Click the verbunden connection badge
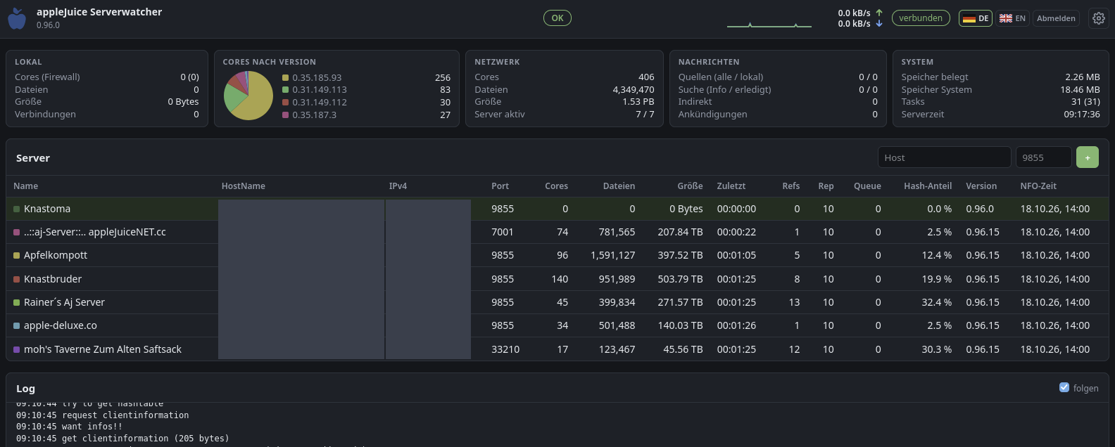Image resolution: width=1115 pixels, height=447 pixels. coord(921,18)
